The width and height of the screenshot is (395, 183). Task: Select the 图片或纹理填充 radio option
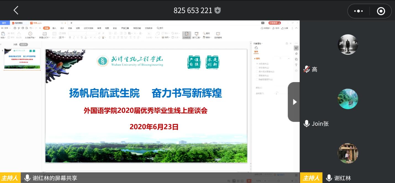point(257,72)
